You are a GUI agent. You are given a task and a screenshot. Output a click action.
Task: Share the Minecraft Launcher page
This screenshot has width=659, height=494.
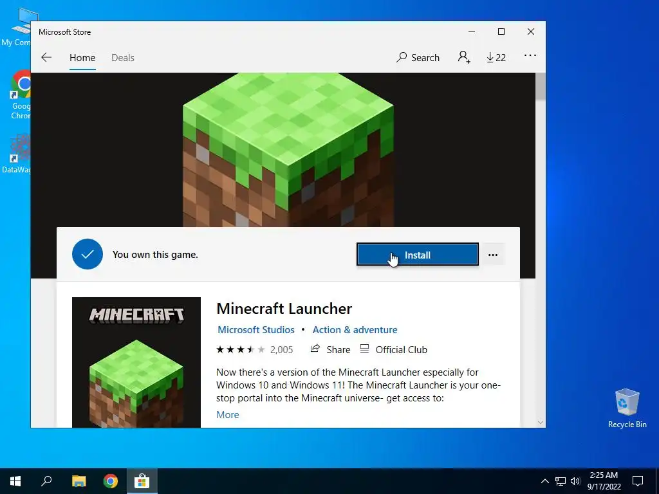tap(330, 349)
